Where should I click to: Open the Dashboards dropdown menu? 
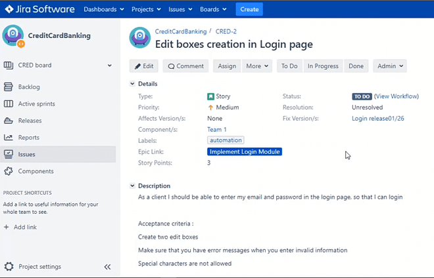(104, 9)
